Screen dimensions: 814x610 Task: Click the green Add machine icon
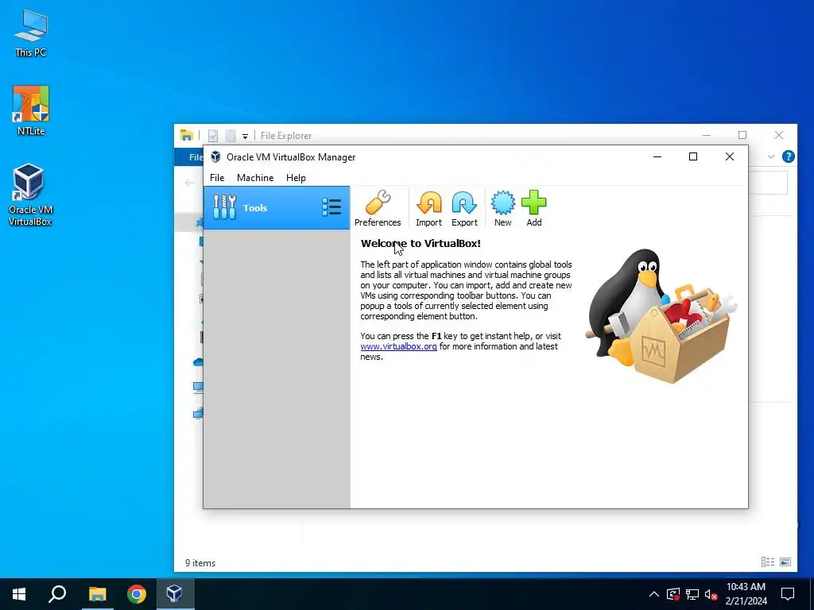pyautogui.click(x=534, y=209)
